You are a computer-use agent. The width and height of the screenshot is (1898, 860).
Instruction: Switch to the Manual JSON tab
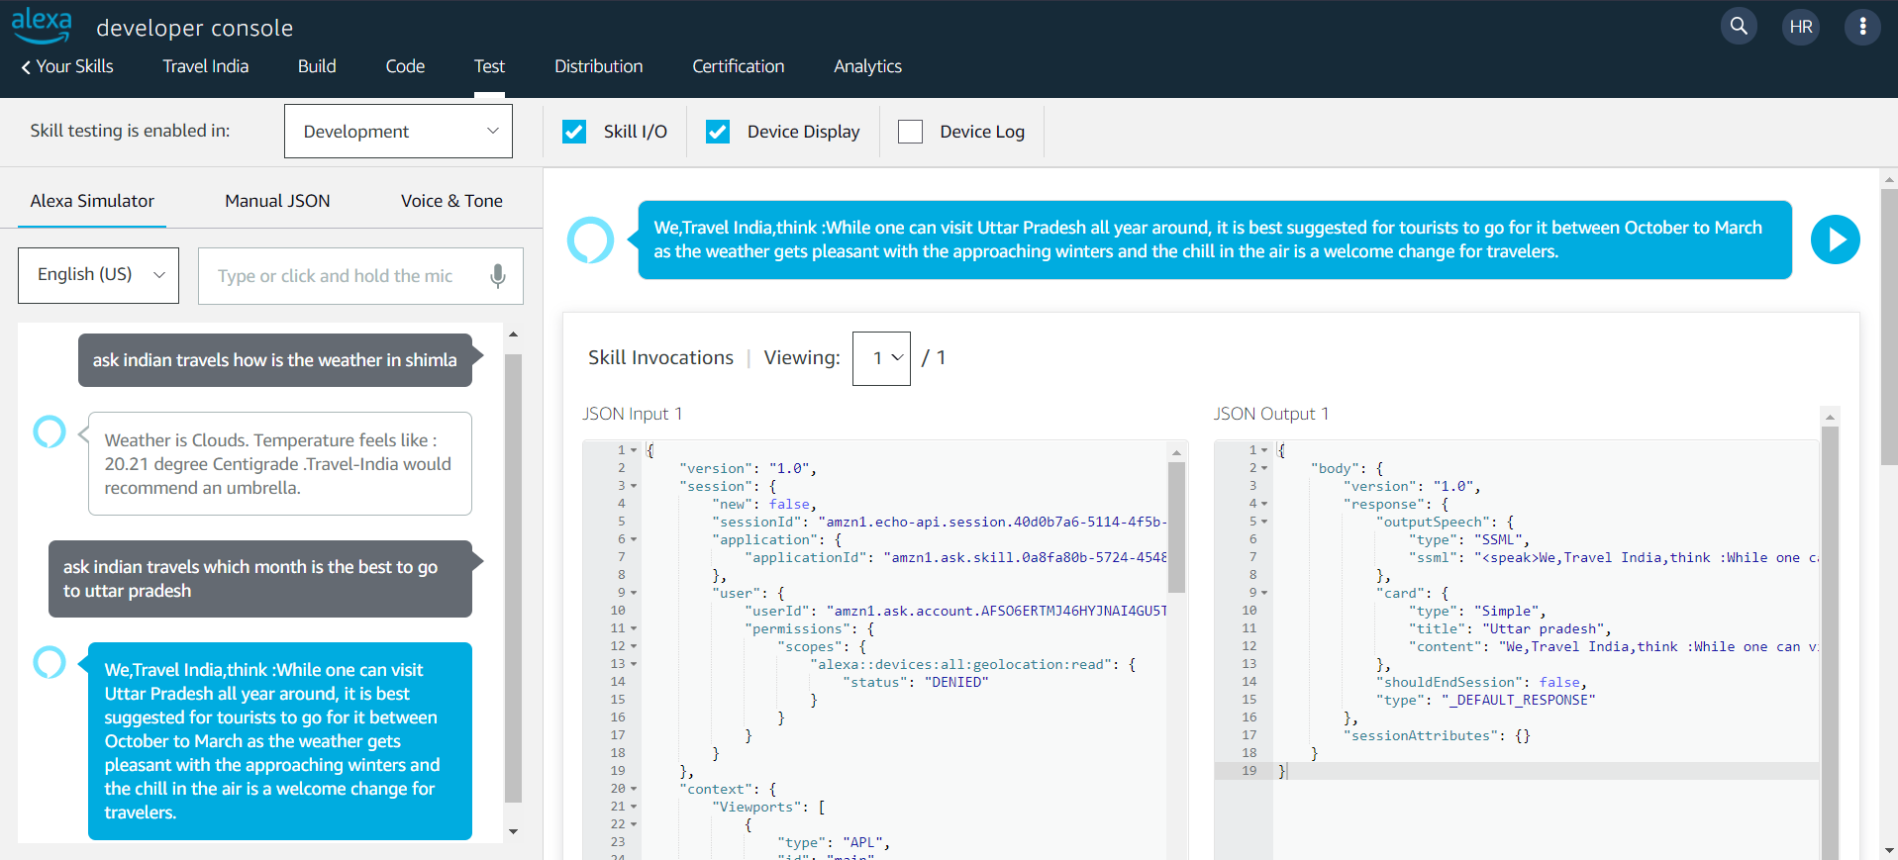[x=277, y=201]
